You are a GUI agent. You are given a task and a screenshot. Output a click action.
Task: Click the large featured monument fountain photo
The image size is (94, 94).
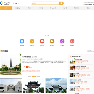tap(11, 64)
